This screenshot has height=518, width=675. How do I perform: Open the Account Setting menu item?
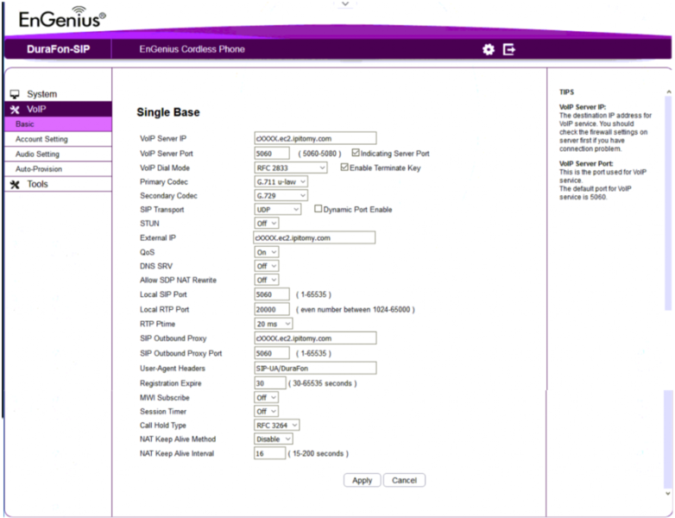[41, 139]
